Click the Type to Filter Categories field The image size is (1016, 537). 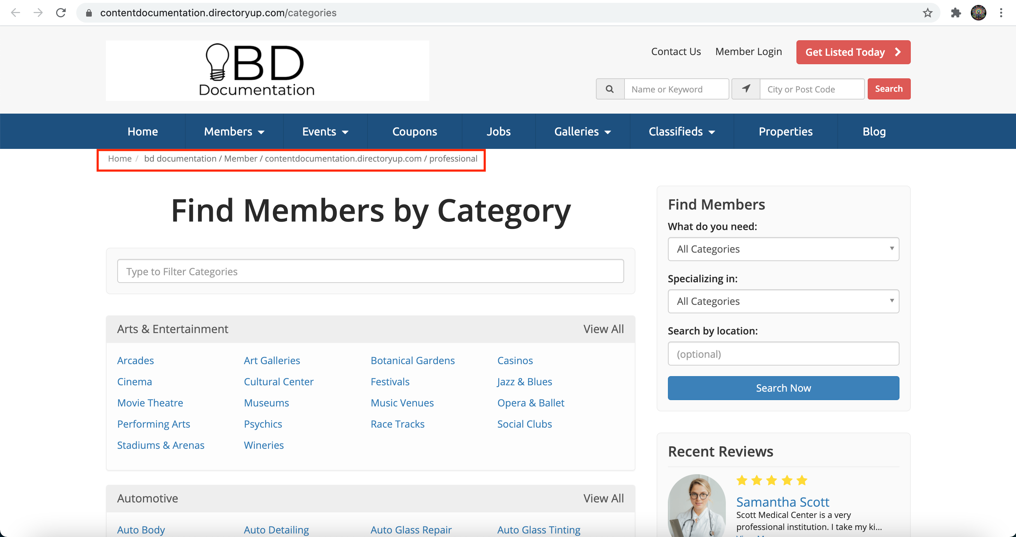(370, 271)
